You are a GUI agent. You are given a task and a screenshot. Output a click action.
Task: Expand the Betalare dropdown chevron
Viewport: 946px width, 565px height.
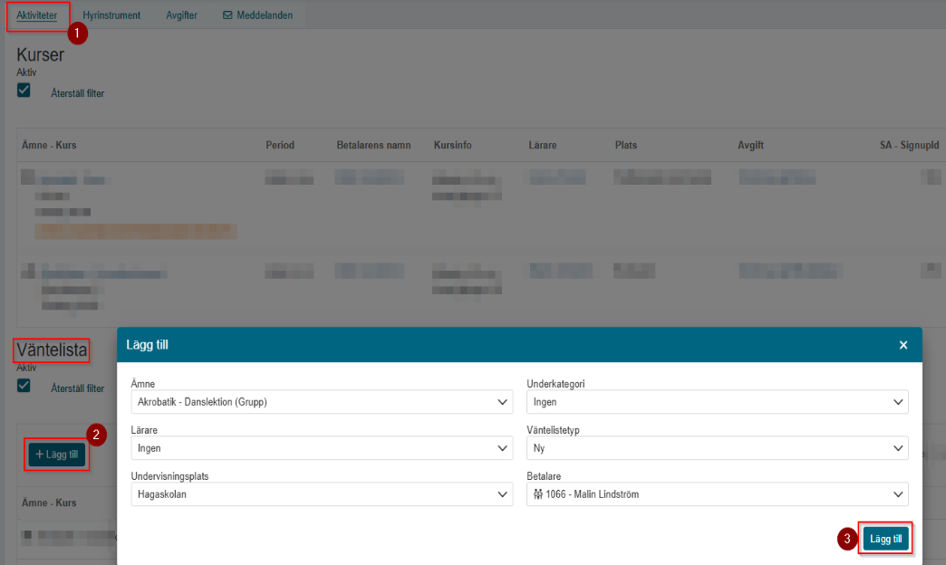coord(898,493)
